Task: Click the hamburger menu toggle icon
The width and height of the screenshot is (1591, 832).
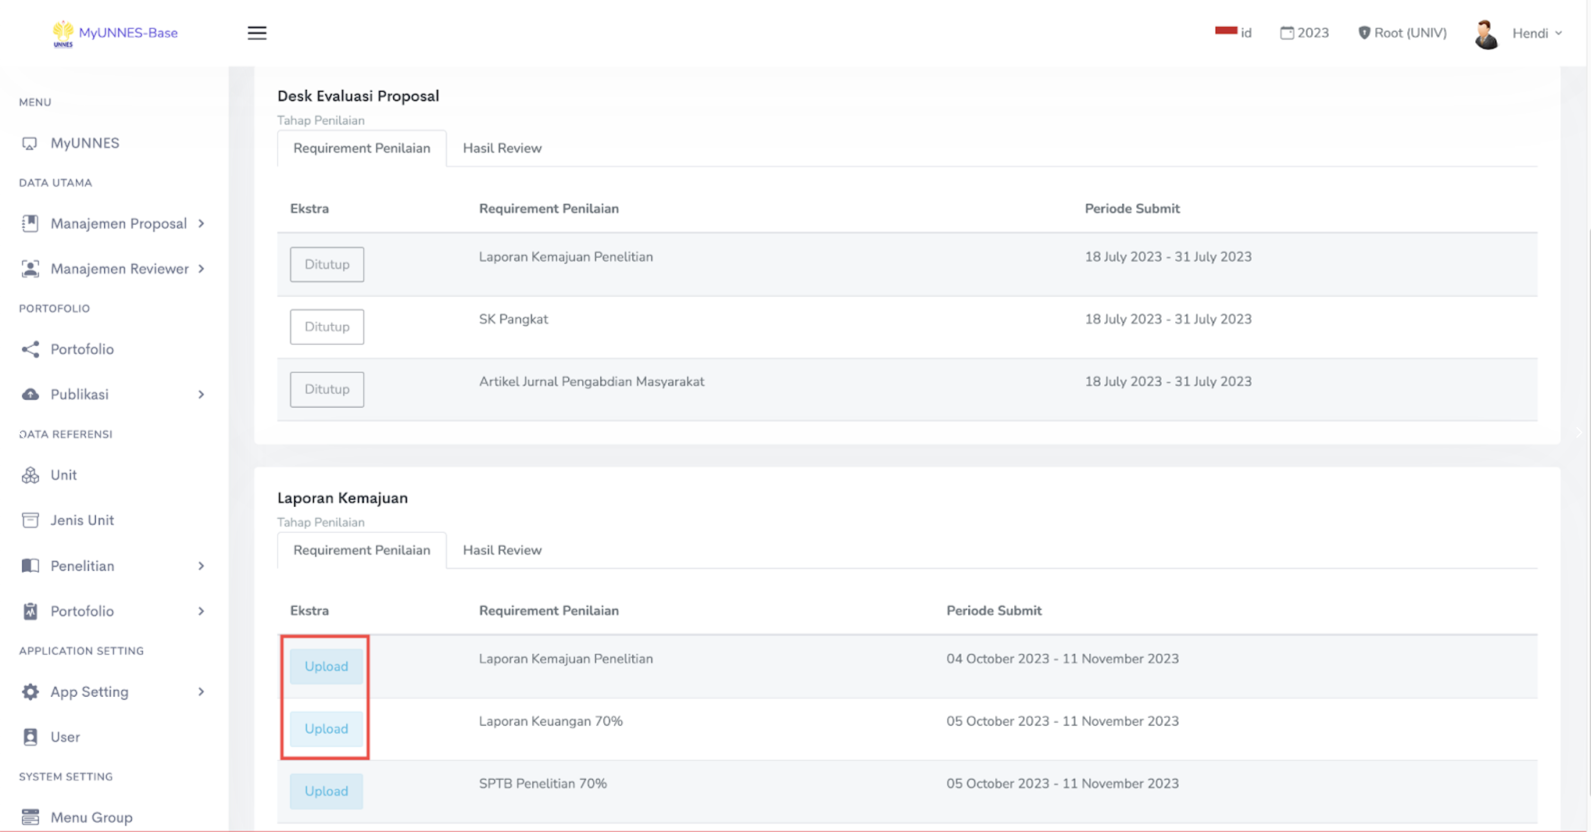Action: [257, 33]
